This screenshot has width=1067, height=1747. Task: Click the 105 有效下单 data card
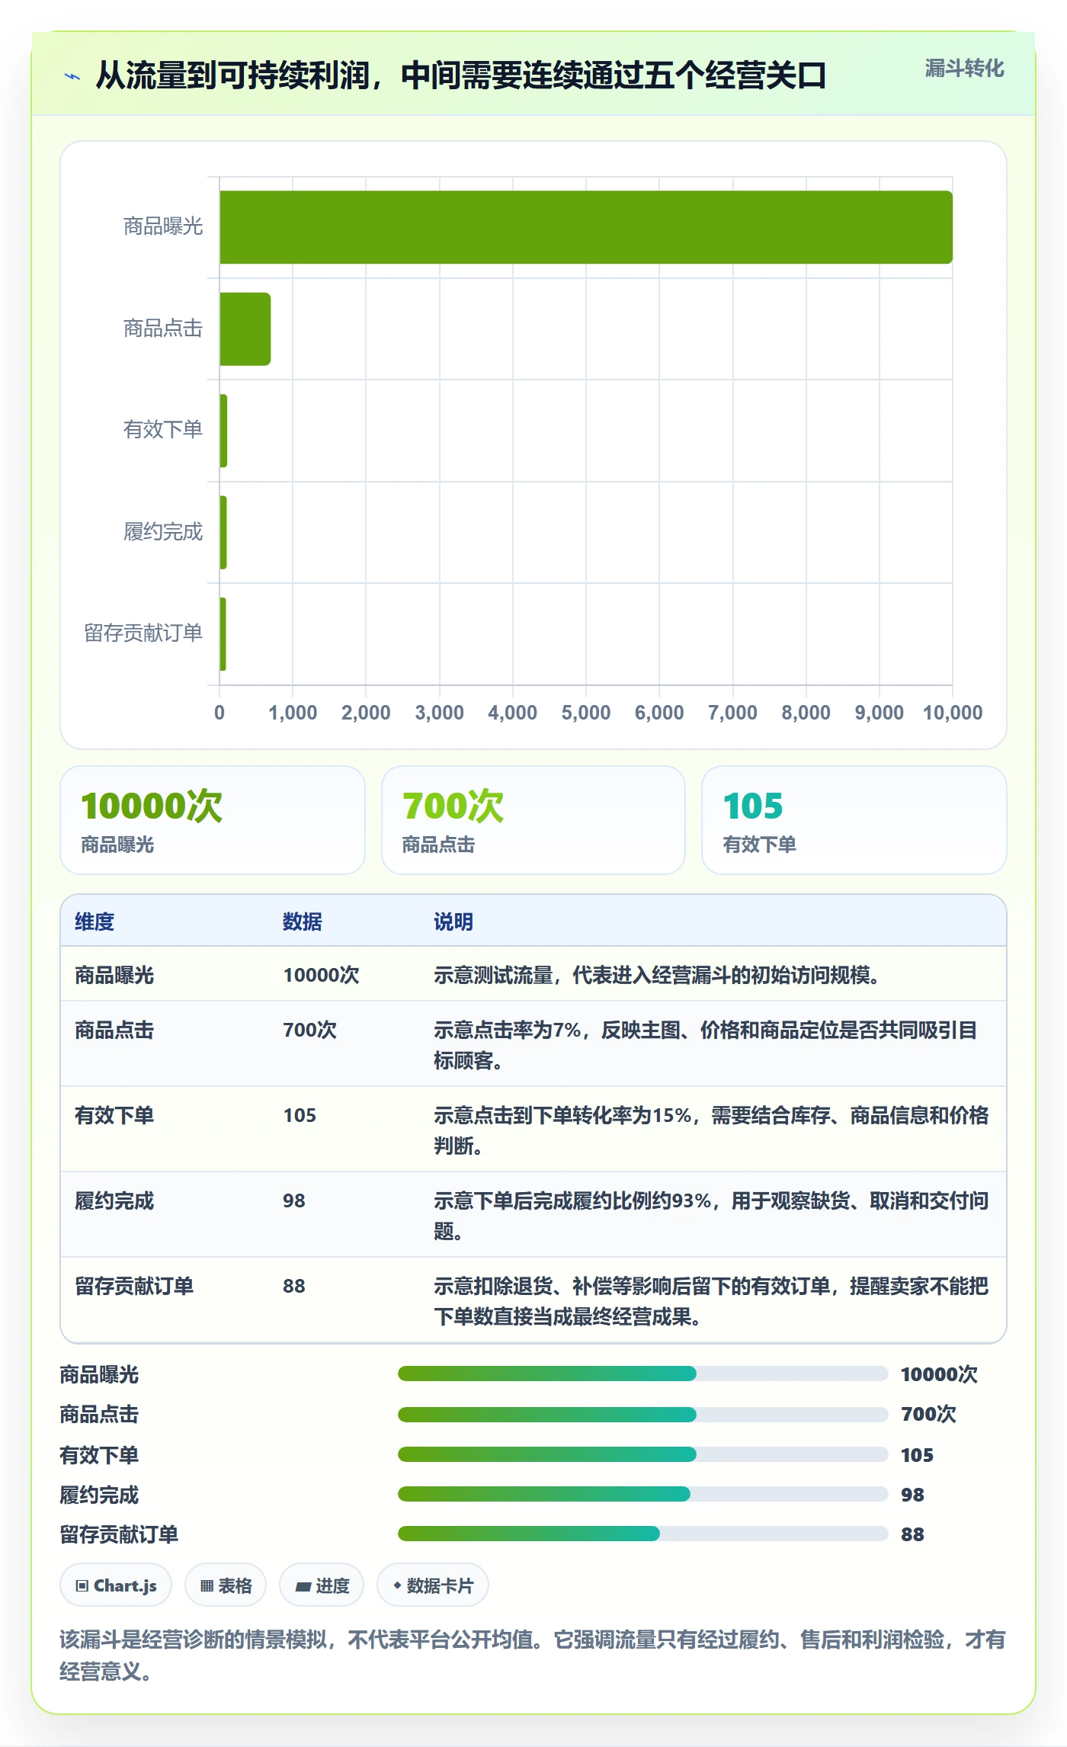(x=854, y=820)
